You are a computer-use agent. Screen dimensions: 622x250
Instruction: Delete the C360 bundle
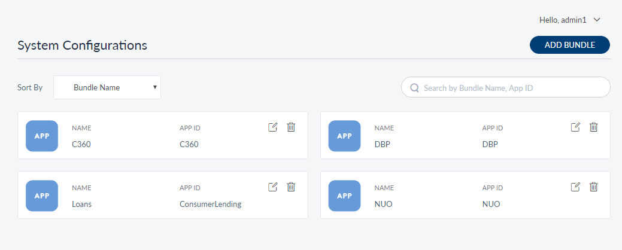(x=291, y=127)
